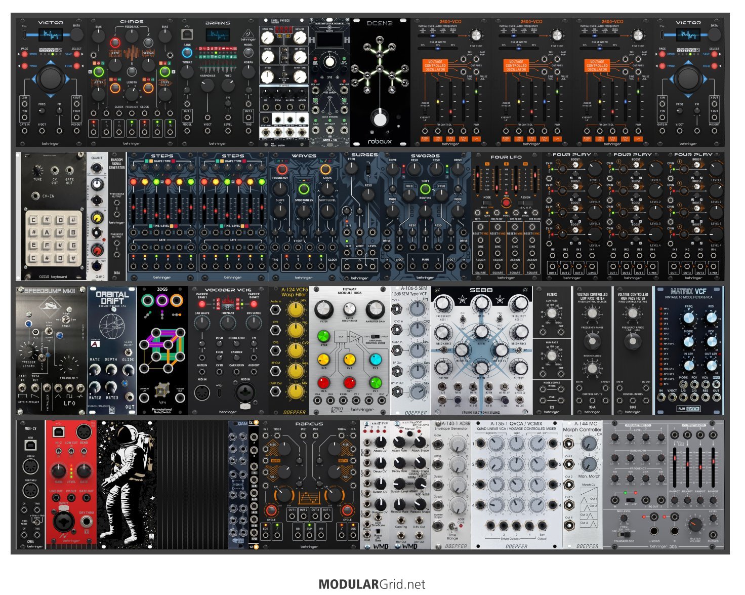Toggle the BANK button on Brains

[187, 53]
